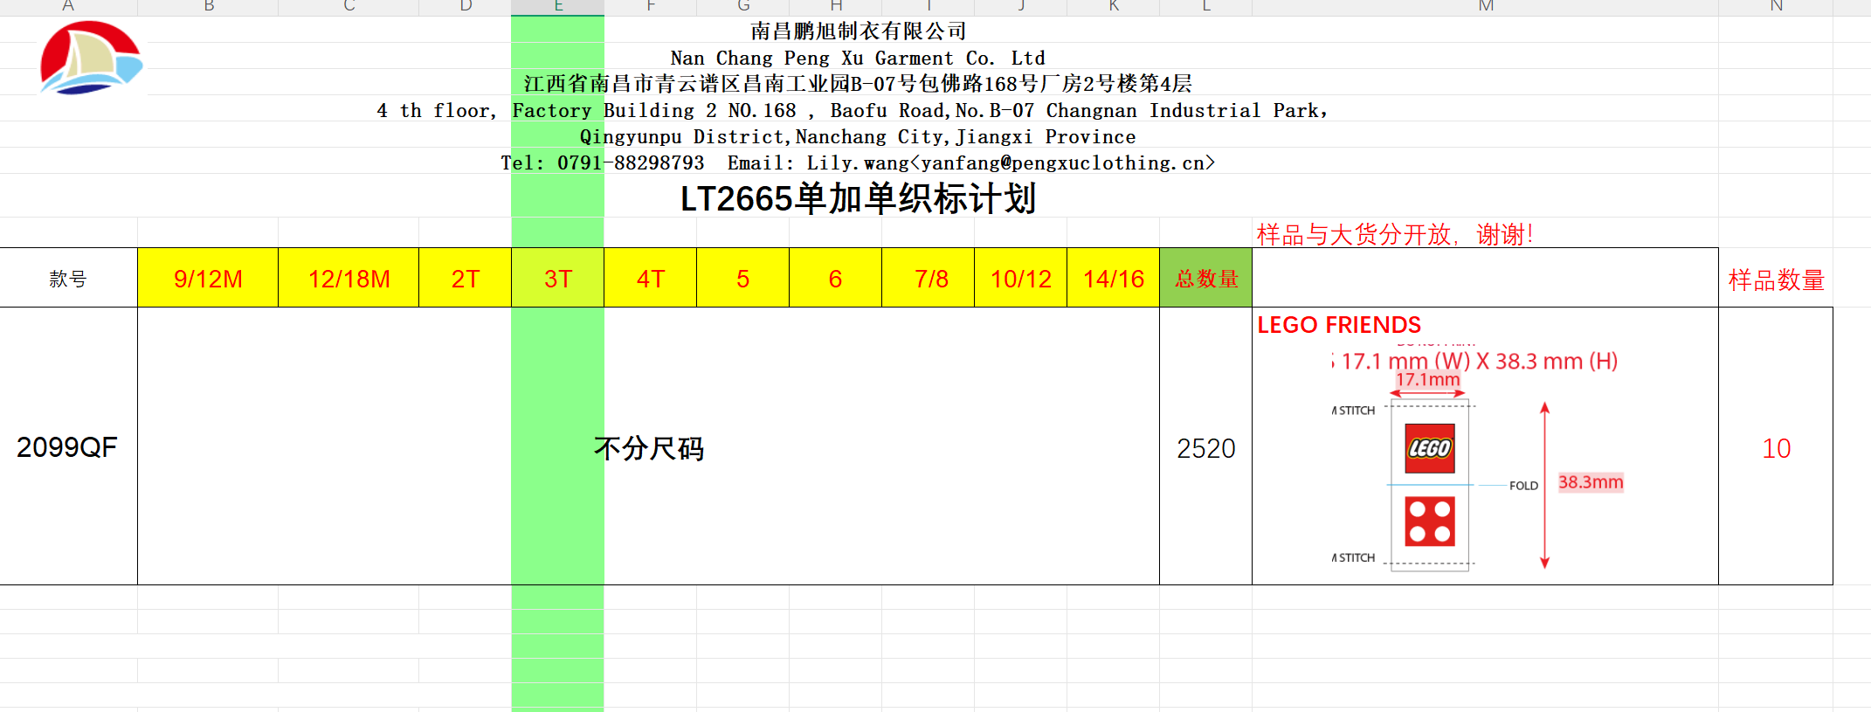Select the 3T size header cell
Image resolution: width=1871 pixels, height=712 pixels.
point(557,279)
